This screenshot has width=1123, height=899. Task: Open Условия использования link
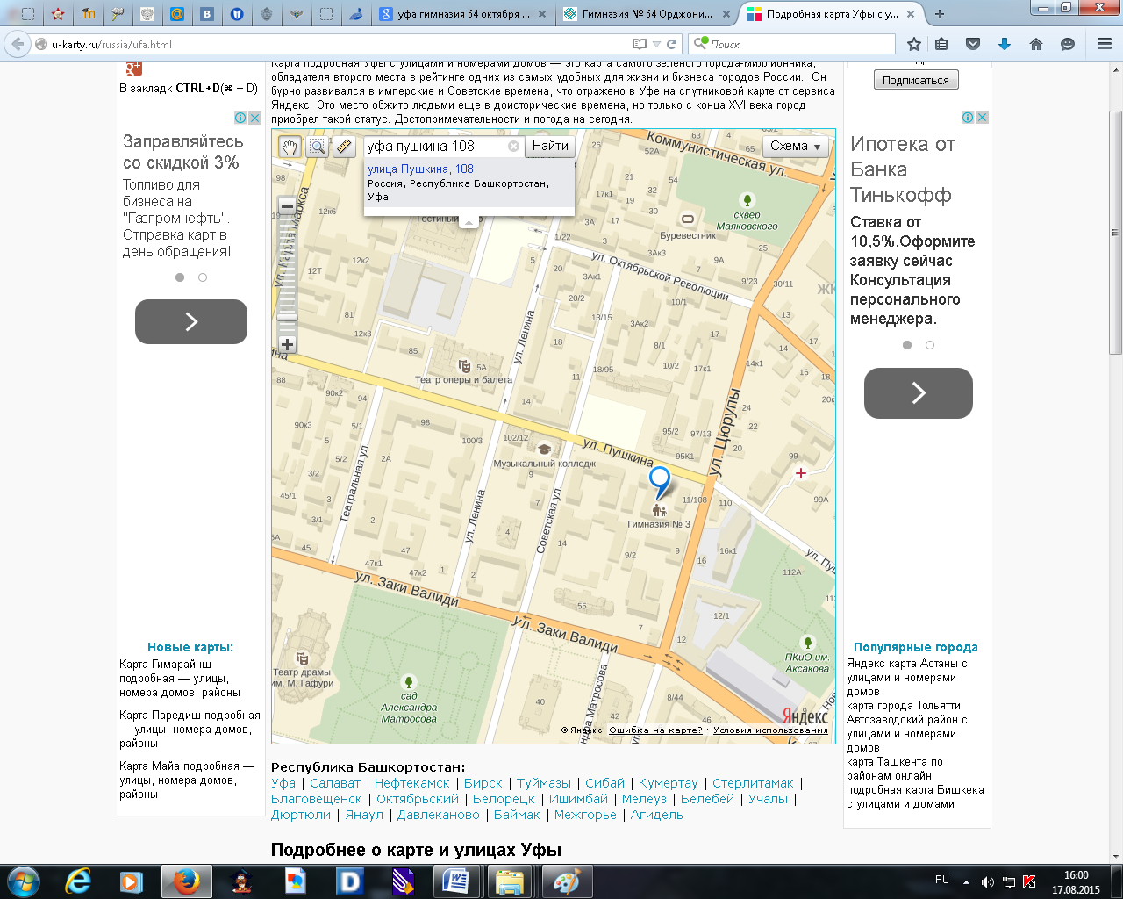[770, 730]
